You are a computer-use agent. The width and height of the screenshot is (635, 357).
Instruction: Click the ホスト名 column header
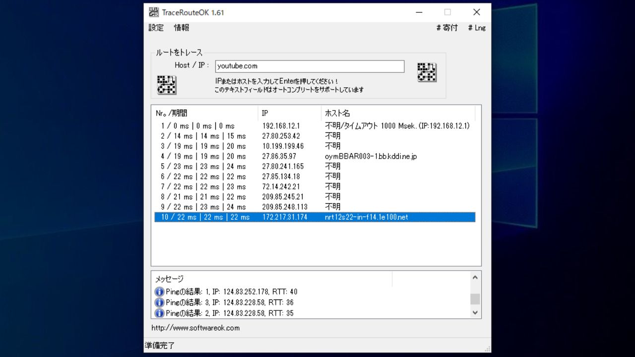point(398,113)
